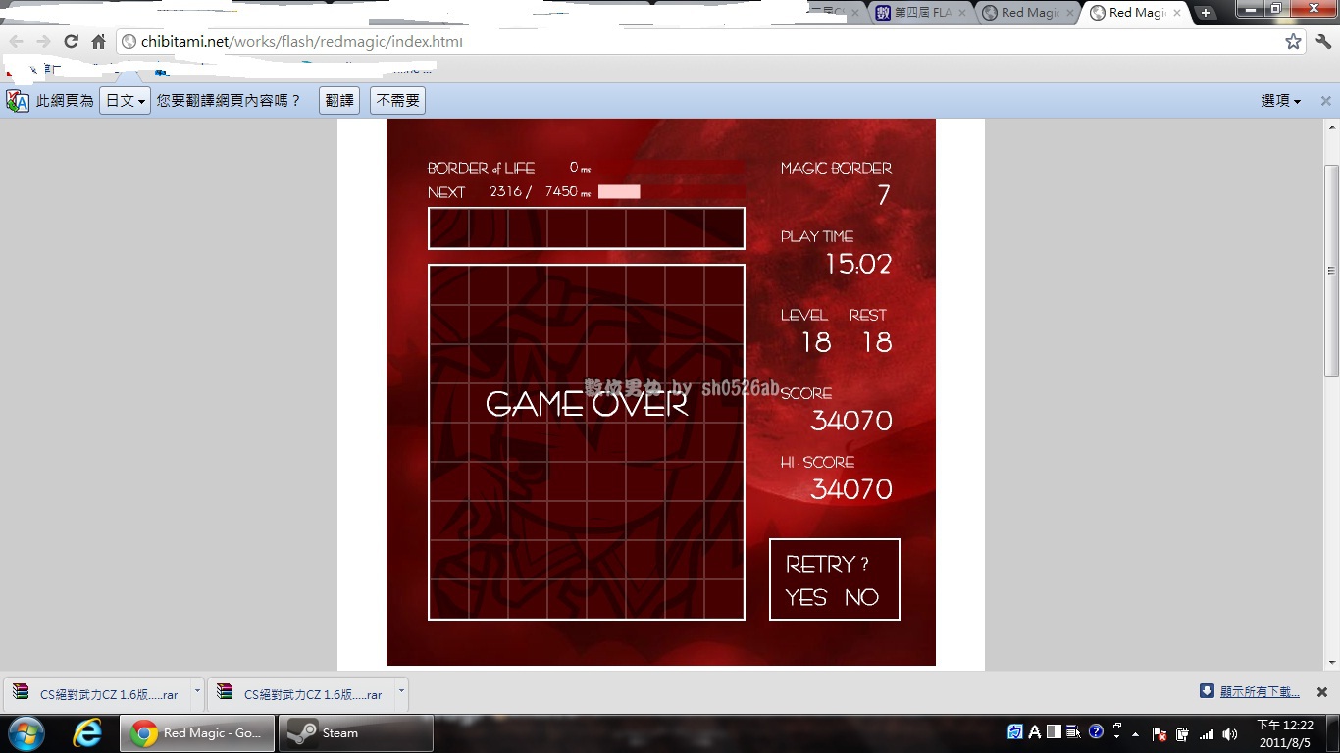The width and height of the screenshot is (1340, 753).
Task: Close the downloads shelf
Action: [1321, 692]
